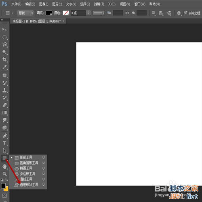The height and width of the screenshot is (202, 202).
Task: Open path alignment options
Action: point(161,13)
